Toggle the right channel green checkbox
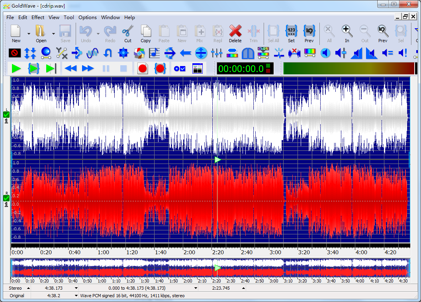Image resolution: width=421 pixels, height=302 pixels. click(x=6, y=198)
